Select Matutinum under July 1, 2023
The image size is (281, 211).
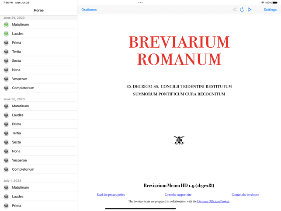(x=38, y=187)
